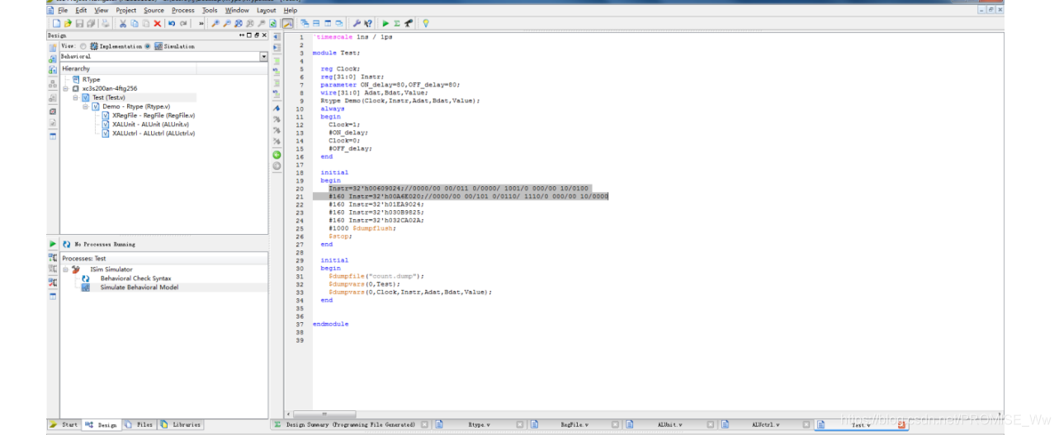
Task: Open the Tools menu
Action: (210, 10)
